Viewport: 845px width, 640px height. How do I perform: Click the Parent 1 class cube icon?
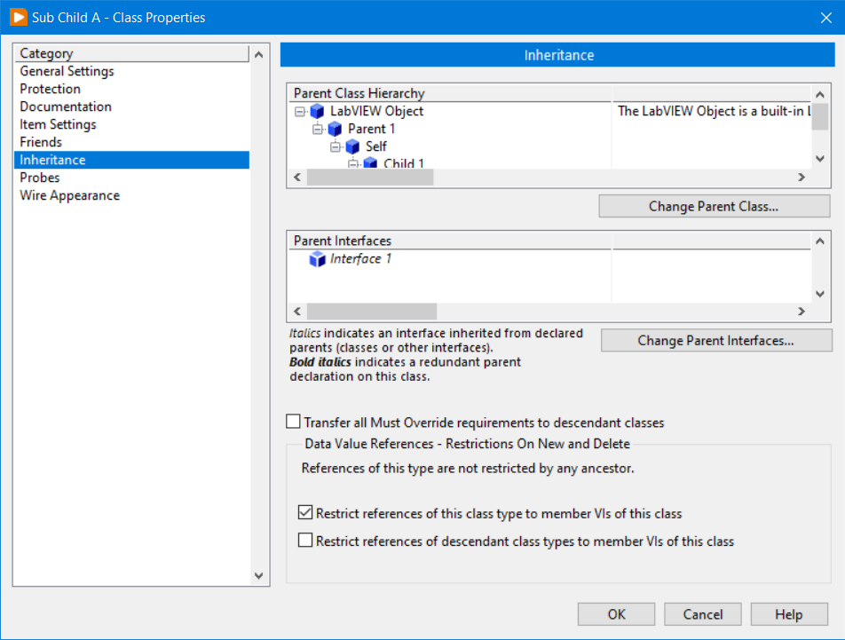pyautogui.click(x=335, y=129)
